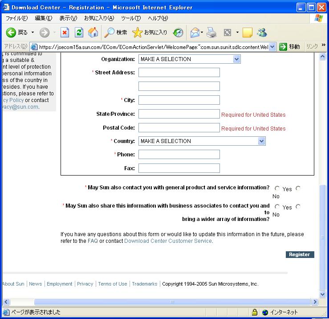Open Download Center Customer Service link
The width and height of the screenshot is (329, 319).
click(x=168, y=241)
